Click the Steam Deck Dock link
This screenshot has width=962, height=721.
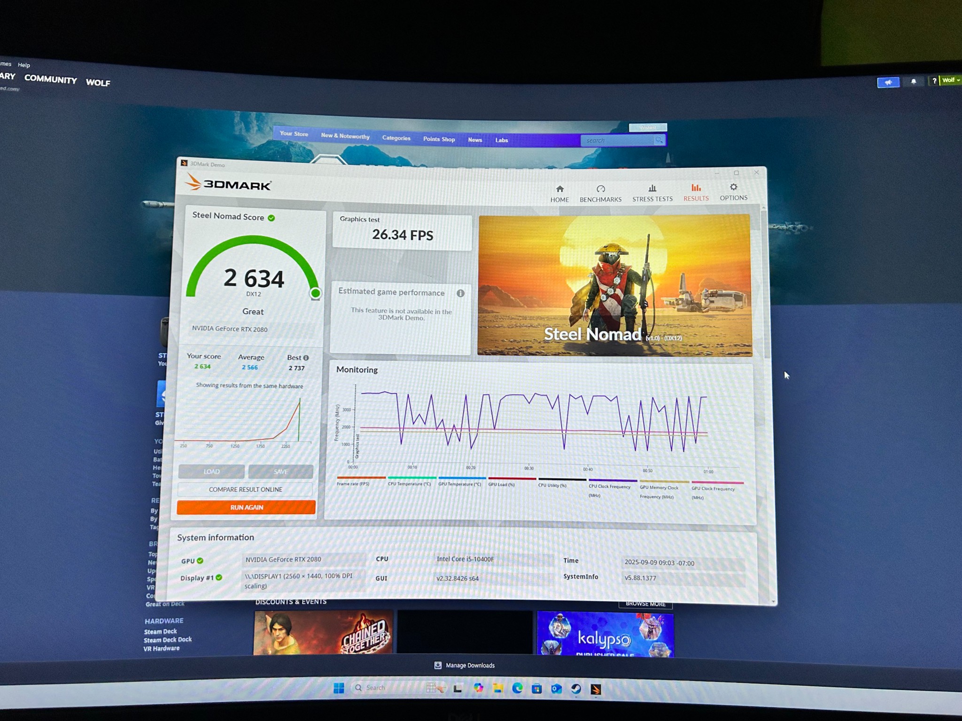pos(168,640)
